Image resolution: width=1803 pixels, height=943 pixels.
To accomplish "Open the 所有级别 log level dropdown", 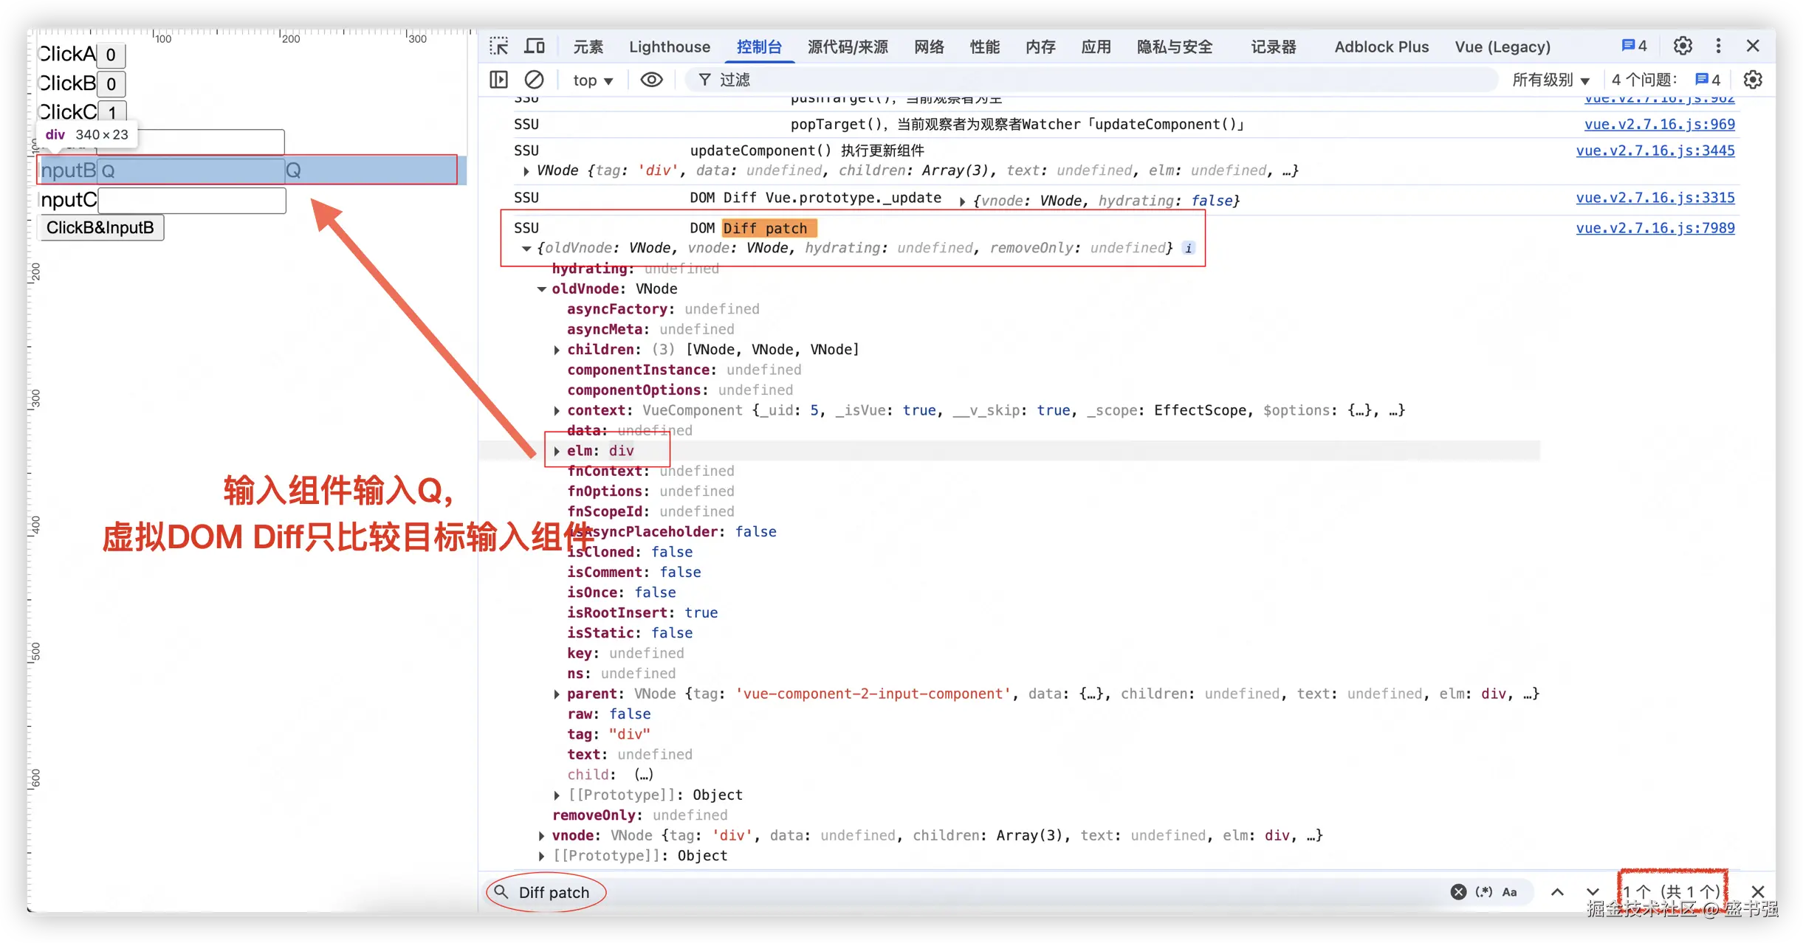I will (x=1550, y=80).
